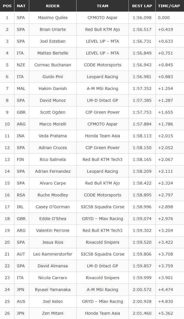Select the RIDER column header

53,6
